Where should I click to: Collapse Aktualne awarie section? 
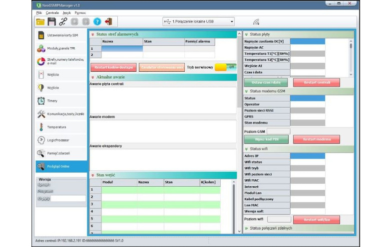coord(93,77)
